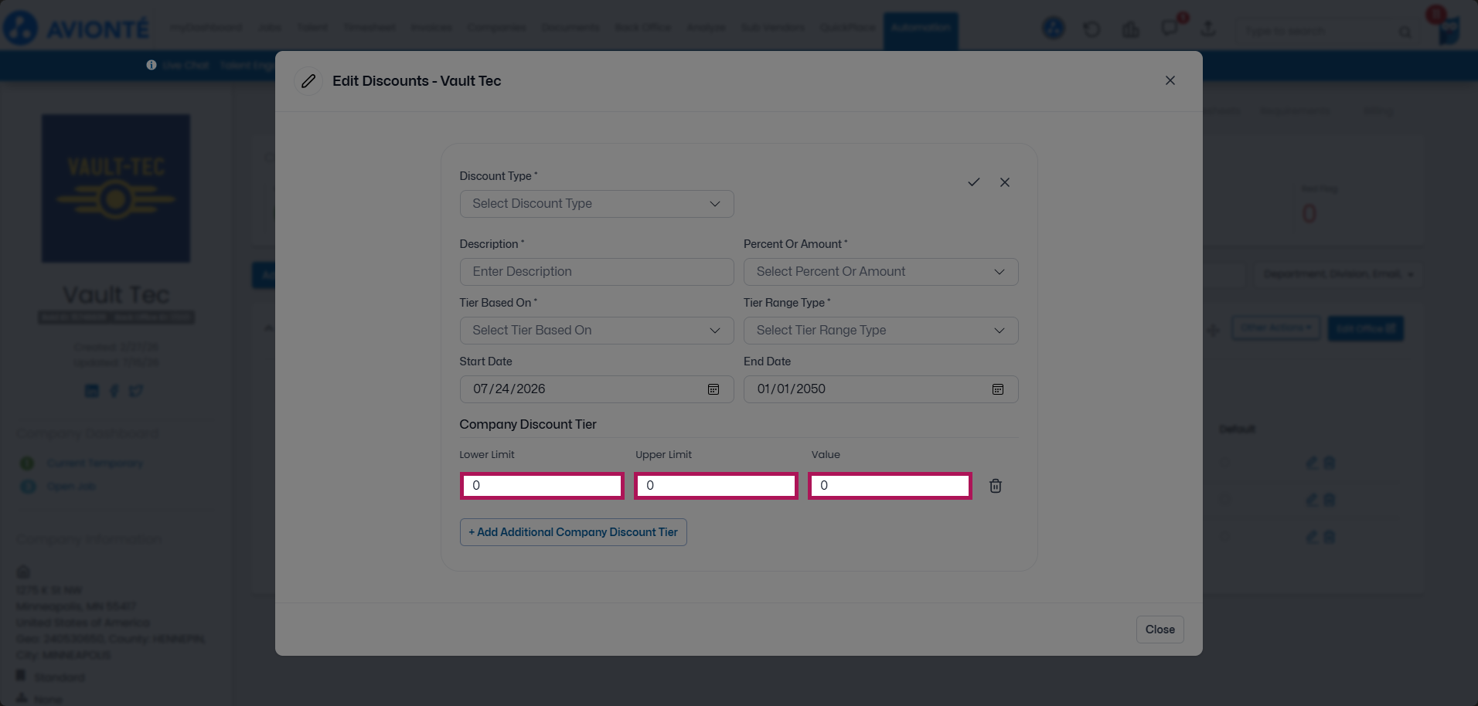Click the Close button in the dialog footer
Screen dimensions: 1478x706
click(1160, 630)
